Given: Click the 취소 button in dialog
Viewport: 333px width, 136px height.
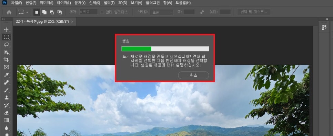Looking at the screenshot, I should [193, 75].
